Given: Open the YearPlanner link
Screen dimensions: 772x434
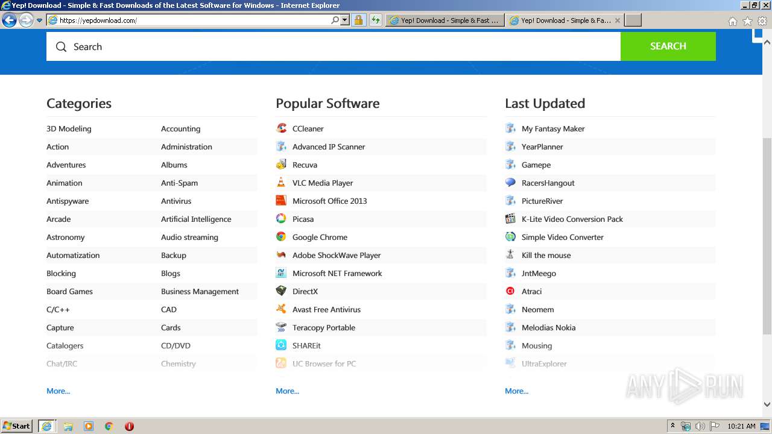Looking at the screenshot, I should pyautogui.click(x=542, y=146).
